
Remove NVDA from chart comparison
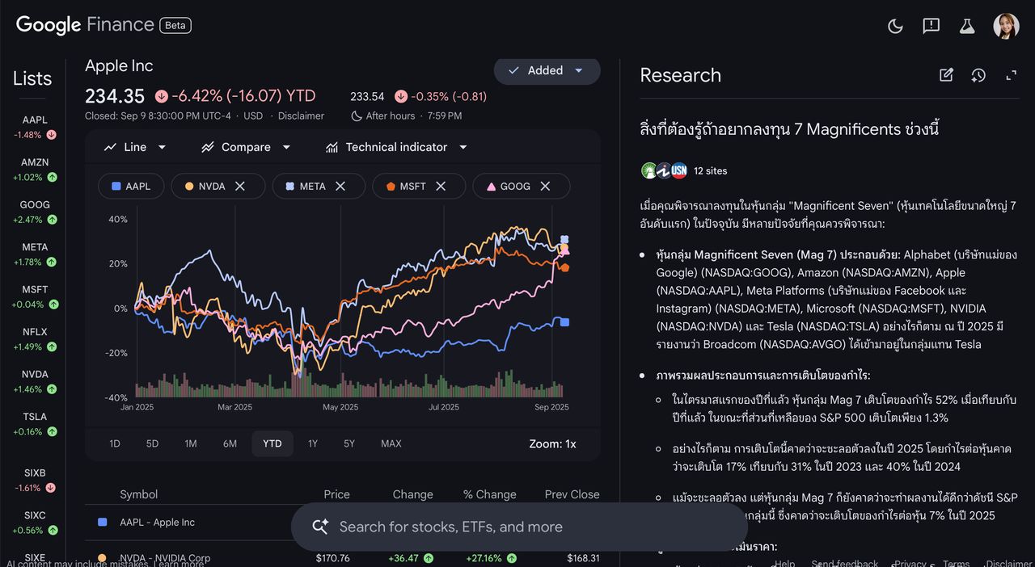coord(240,187)
